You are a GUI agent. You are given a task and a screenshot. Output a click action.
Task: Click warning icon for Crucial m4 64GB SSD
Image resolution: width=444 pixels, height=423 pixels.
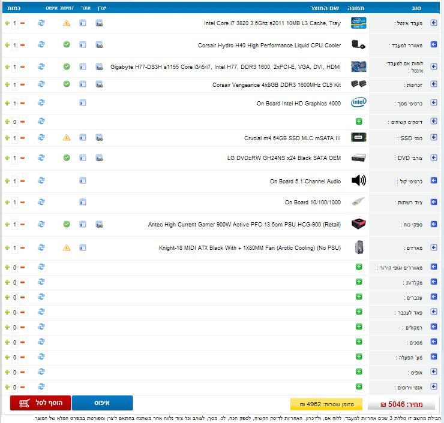[67, 138]
